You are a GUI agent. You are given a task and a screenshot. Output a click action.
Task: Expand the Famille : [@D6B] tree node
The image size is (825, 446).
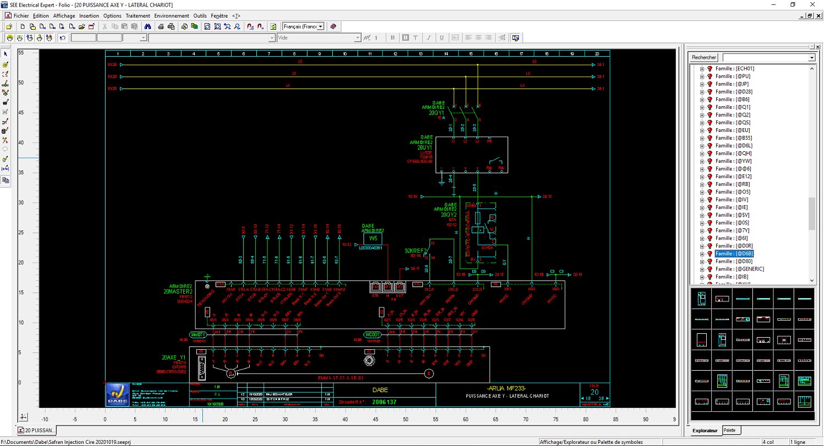702,254
